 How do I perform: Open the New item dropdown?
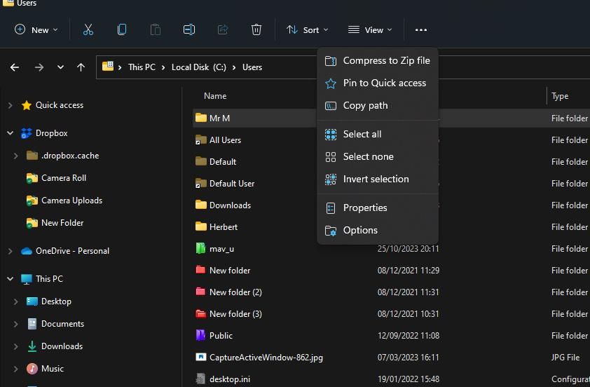[x=36, y=29]
